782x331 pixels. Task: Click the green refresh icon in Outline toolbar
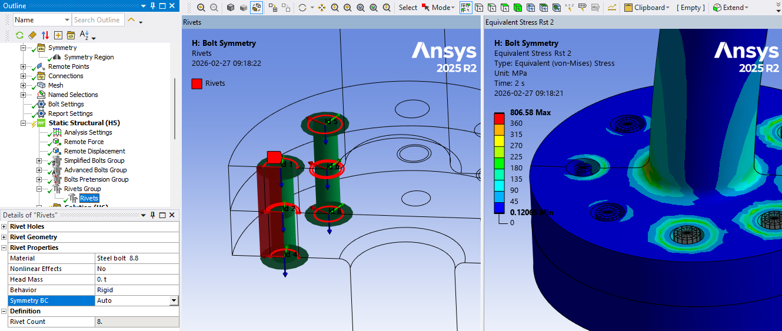pos(19,35)
